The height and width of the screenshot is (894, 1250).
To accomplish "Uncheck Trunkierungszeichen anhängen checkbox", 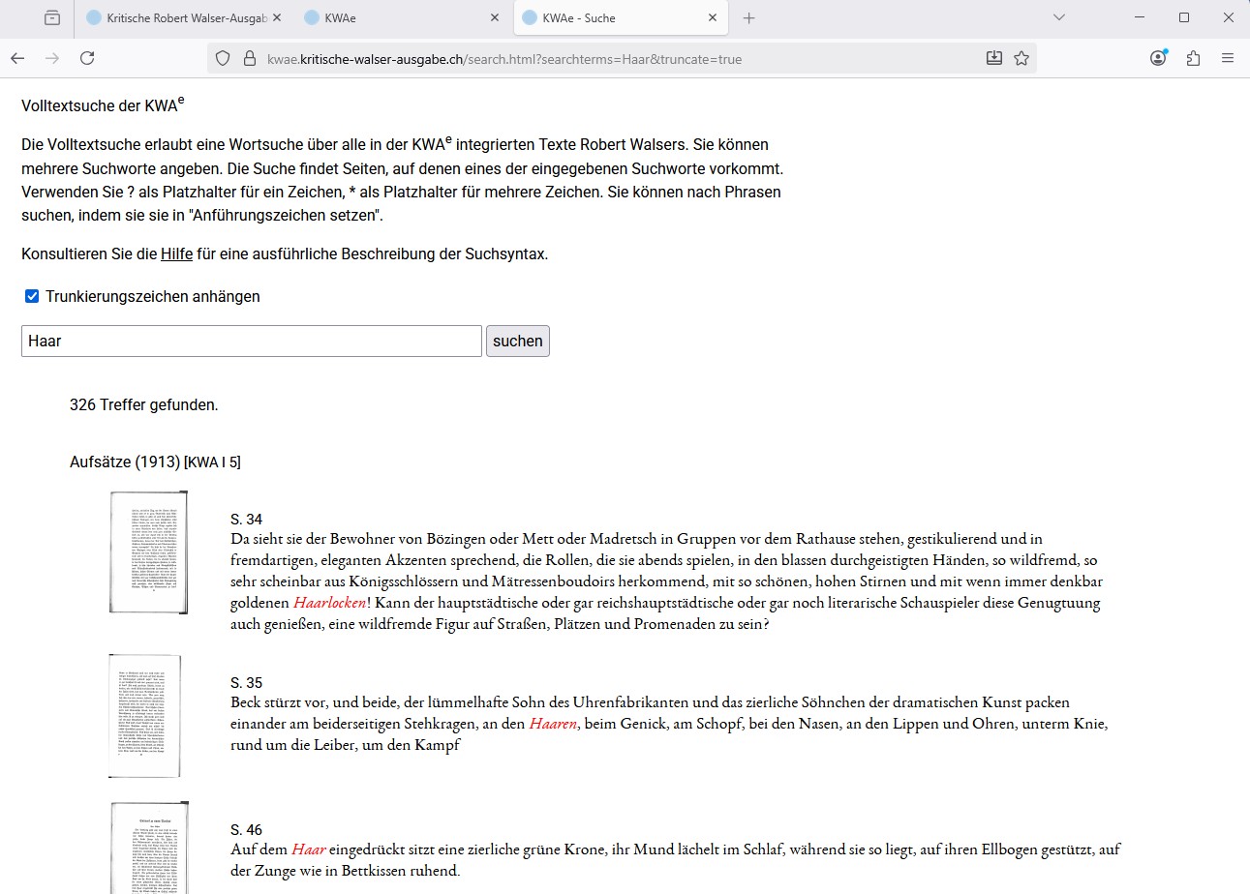I will [32, 297].
